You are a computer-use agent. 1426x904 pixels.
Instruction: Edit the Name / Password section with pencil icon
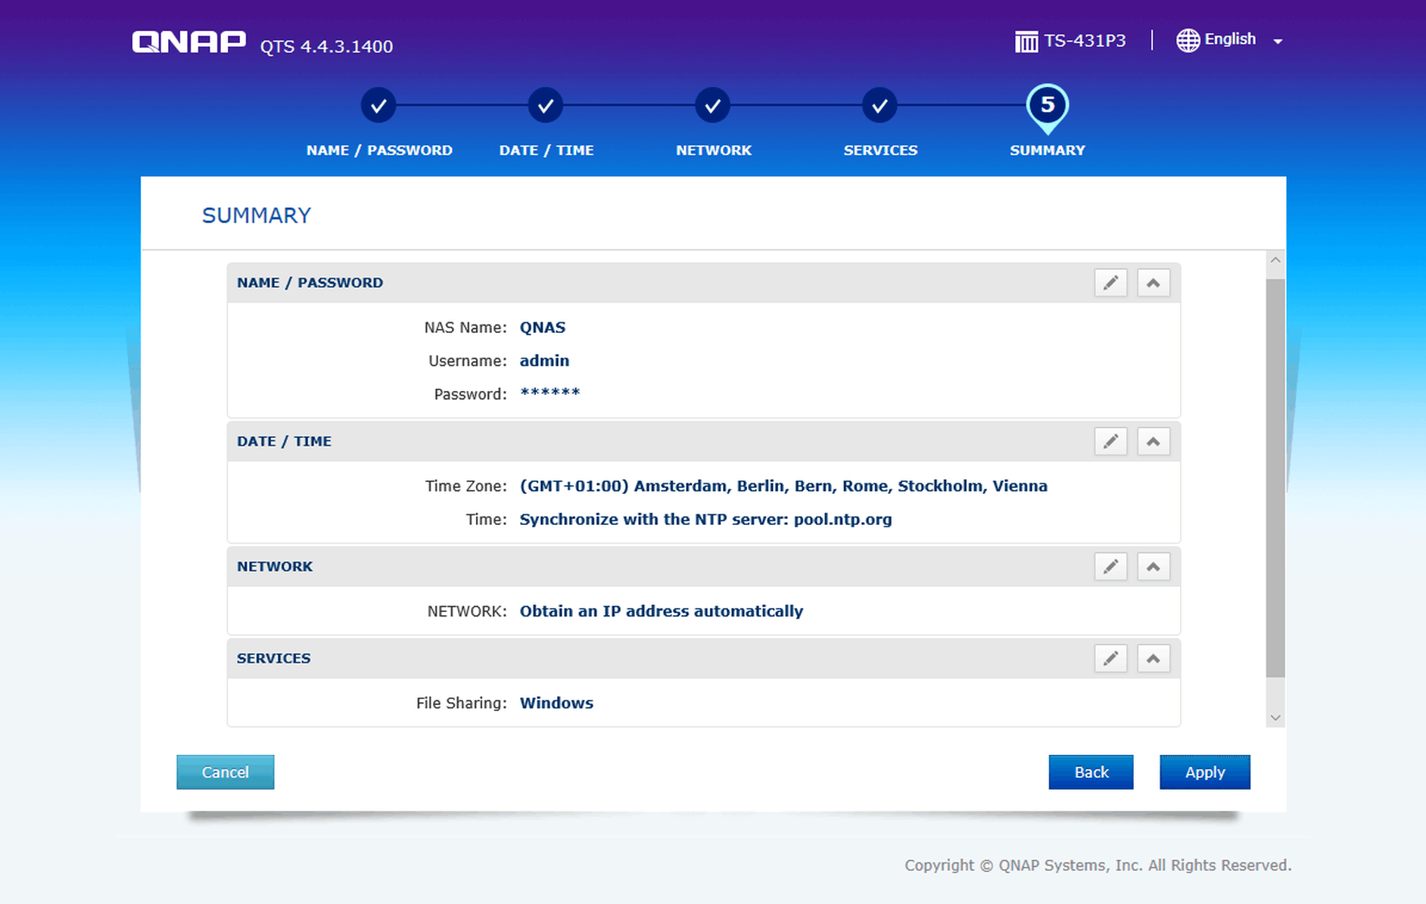1110,283
